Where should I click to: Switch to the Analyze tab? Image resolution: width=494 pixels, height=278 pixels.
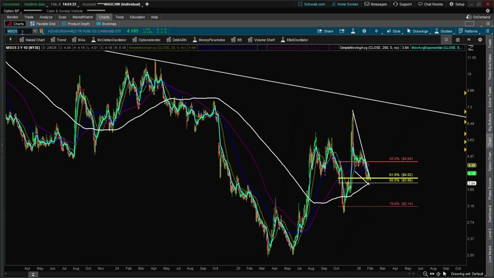(46, 17)
